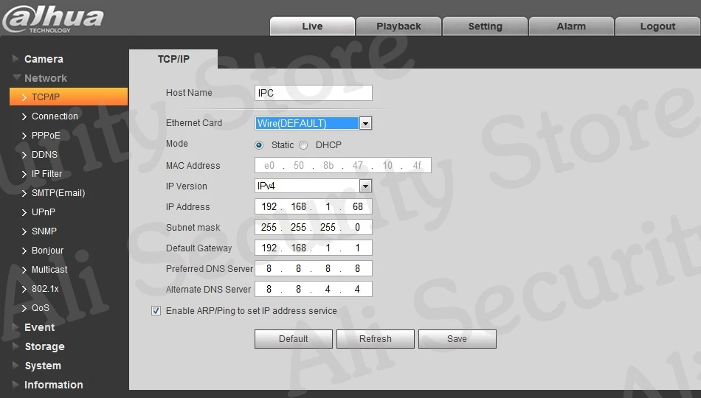This screenshot has width=701, height=398.
Task: Open the IP Filter page
Action: tap(46, 174)
